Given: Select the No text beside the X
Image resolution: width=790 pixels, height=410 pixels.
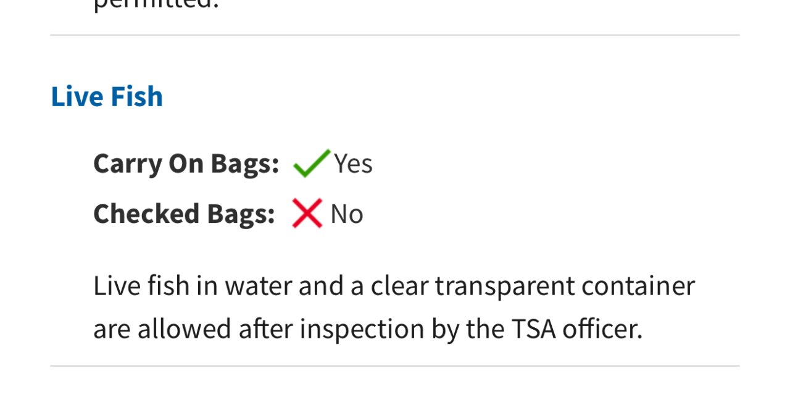Looking at the screenshot, I should (x=347, y=215).
